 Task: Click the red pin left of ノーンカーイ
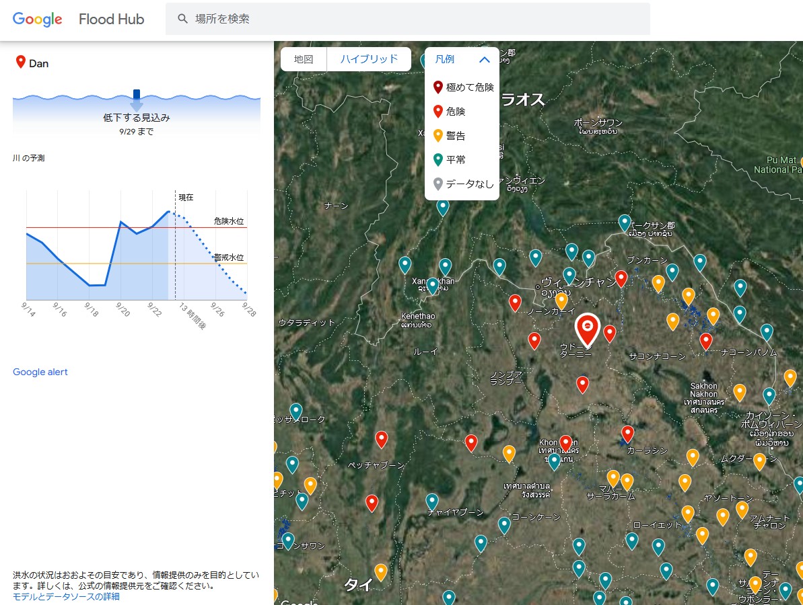coord(515,302)
